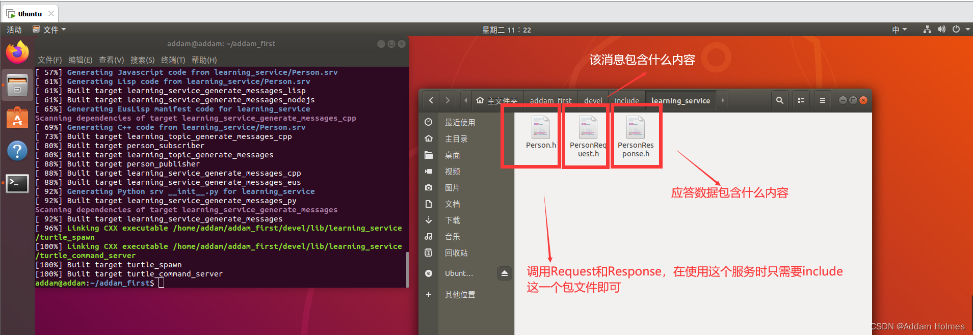Open the clock 星期二 11:22 calendar
This screenshot has width=973, height=335.
pos(507,30)
